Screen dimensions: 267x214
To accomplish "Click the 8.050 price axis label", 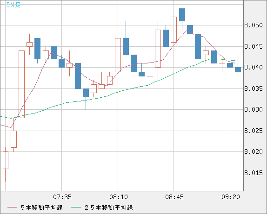I will [254, 25].
